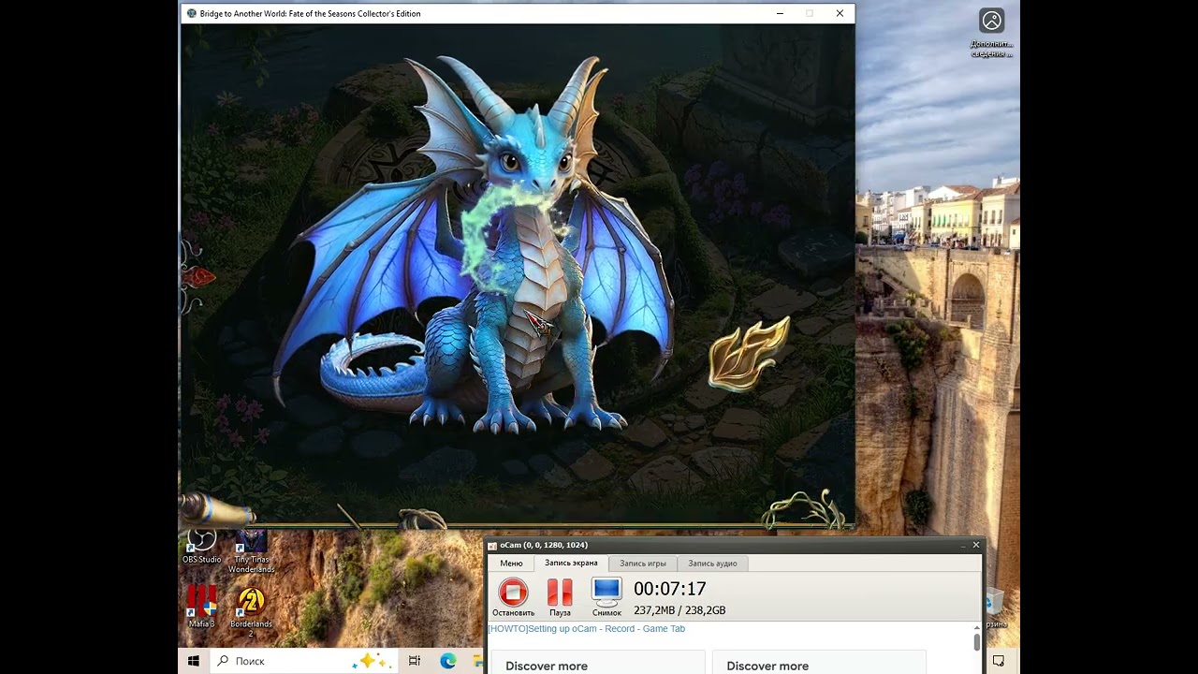Screen dimensions: 1198x674
Task: Click the recording timer 00:07:17 in oCam
Action: 670,589
